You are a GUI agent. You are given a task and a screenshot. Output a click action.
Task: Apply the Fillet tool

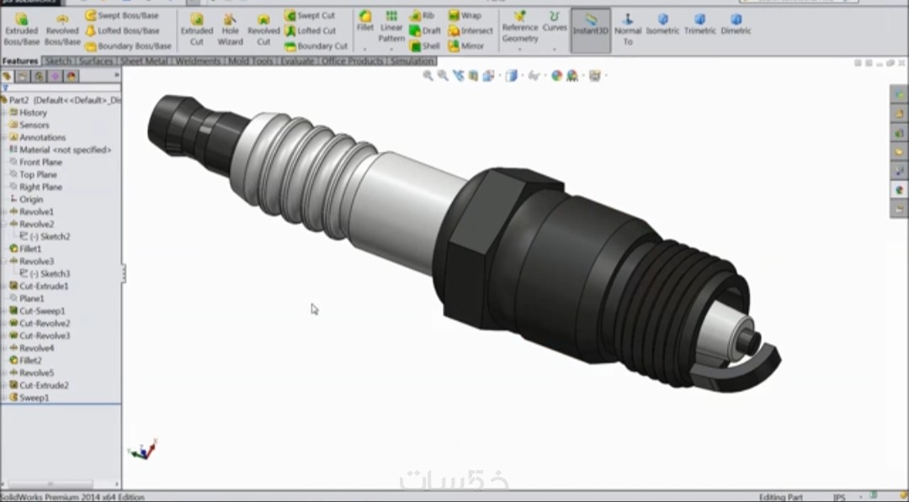[364, 22]
